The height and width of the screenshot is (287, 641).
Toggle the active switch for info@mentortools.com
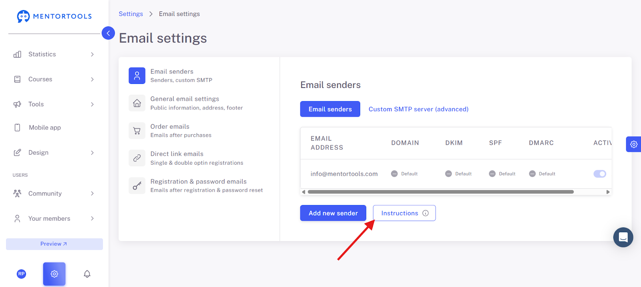tap(600, 174)
